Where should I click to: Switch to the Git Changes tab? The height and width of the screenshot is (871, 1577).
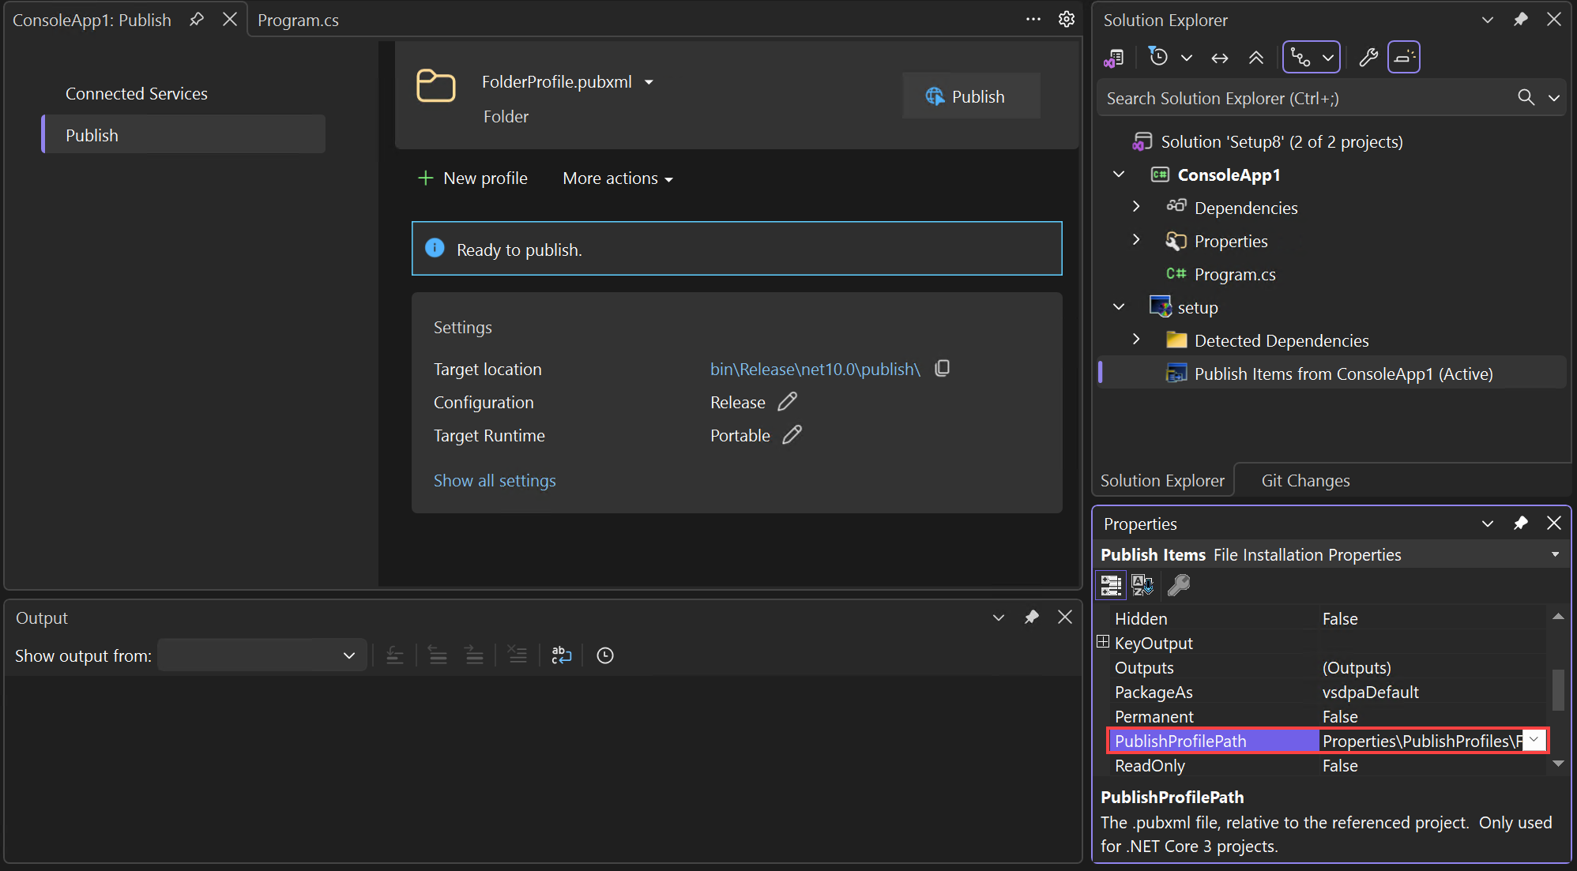[x=1305, y=479]
